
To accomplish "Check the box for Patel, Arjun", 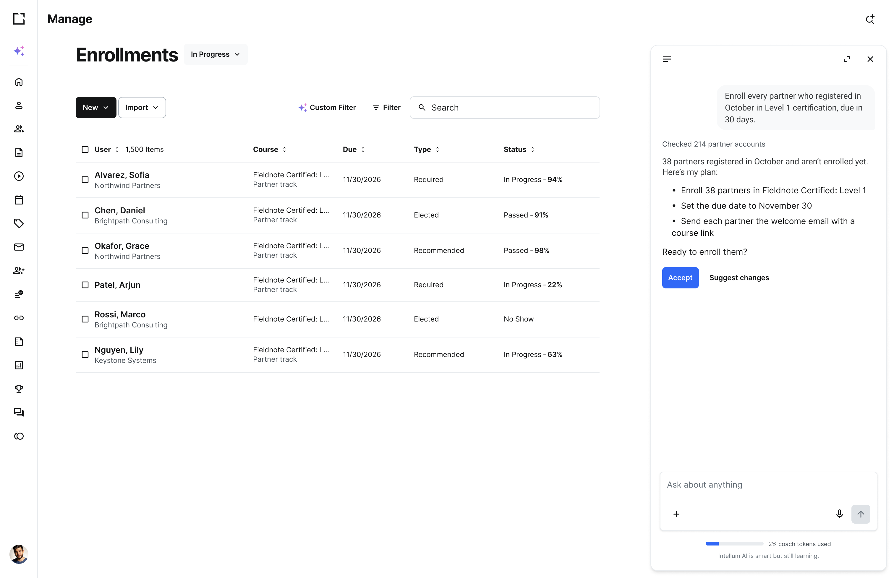I will coord(85,285).
